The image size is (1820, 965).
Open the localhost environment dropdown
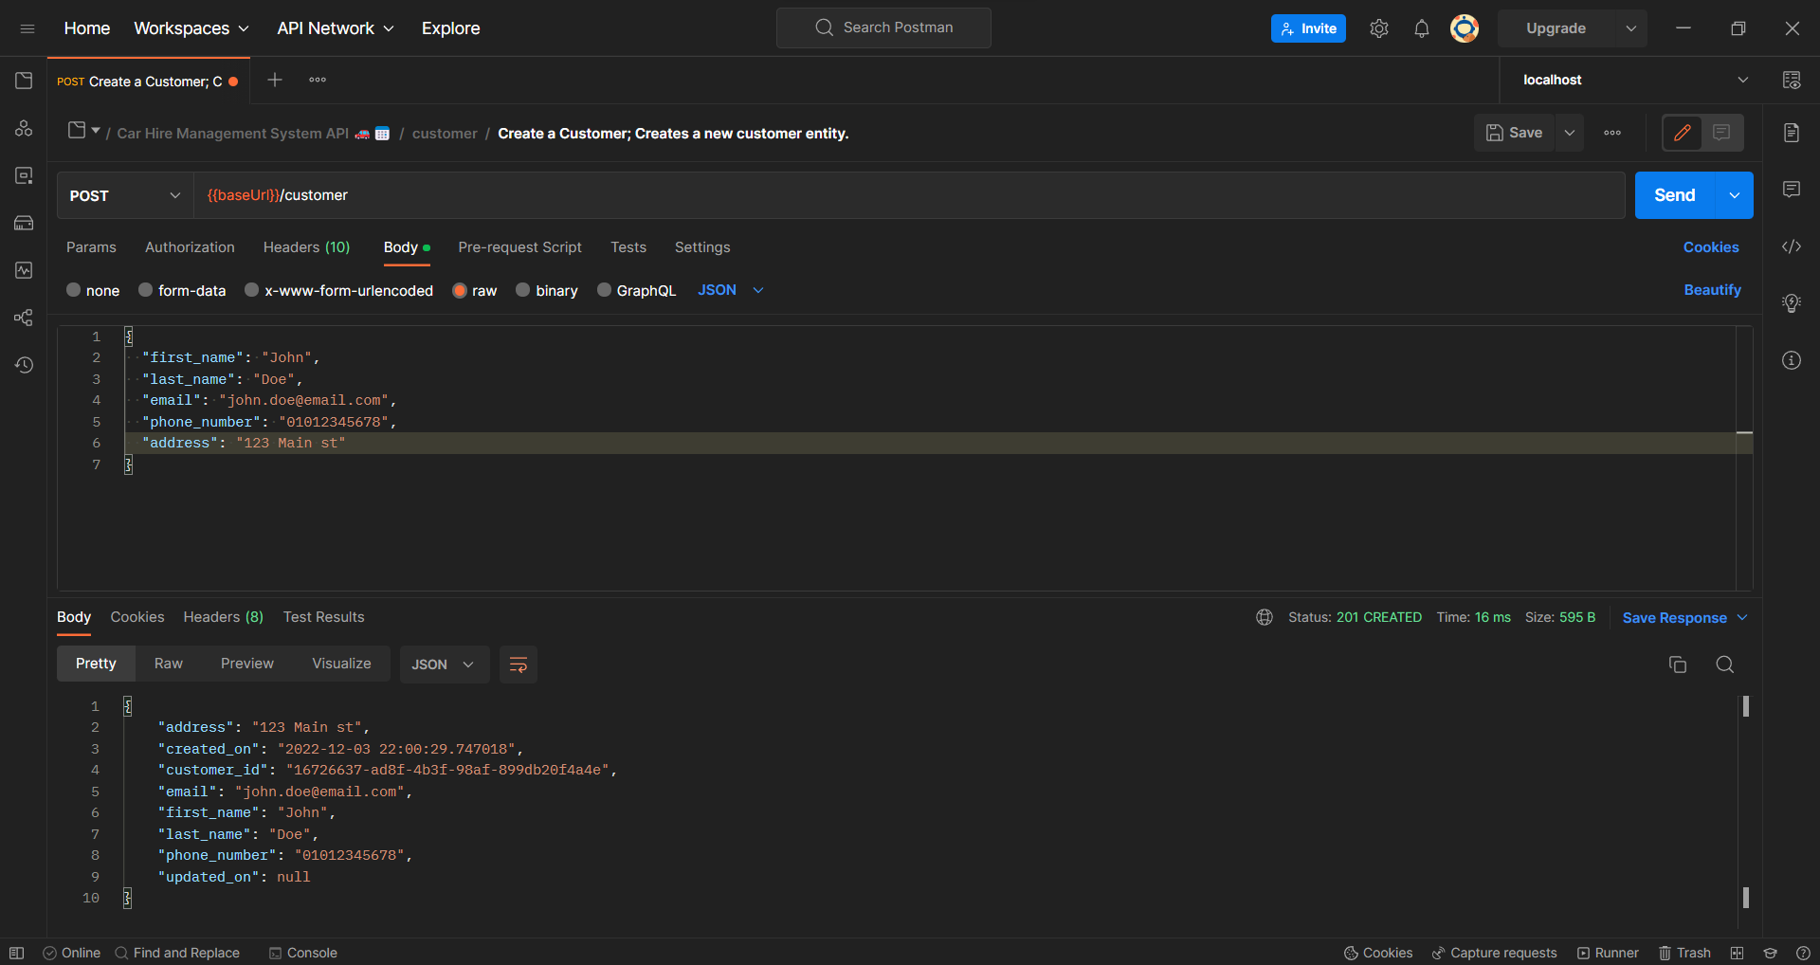[x=1635, y=80]
